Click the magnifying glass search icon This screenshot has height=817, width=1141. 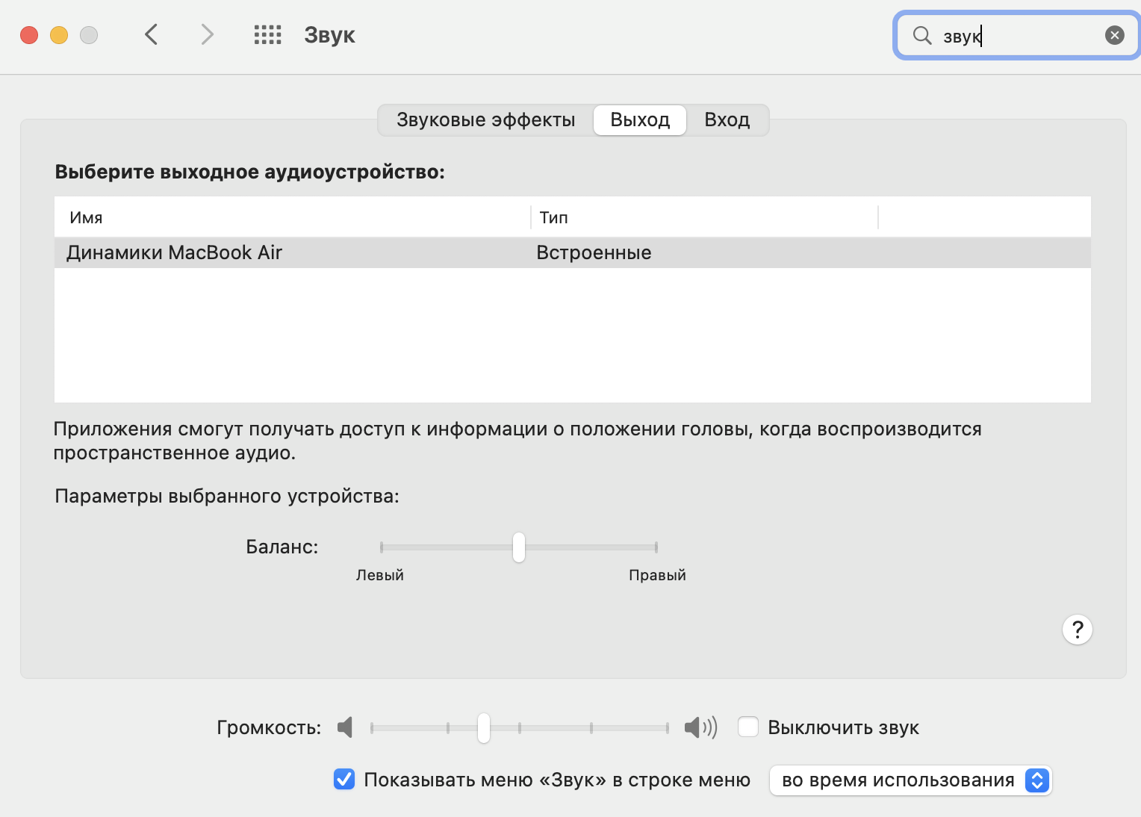click(922, 35)
